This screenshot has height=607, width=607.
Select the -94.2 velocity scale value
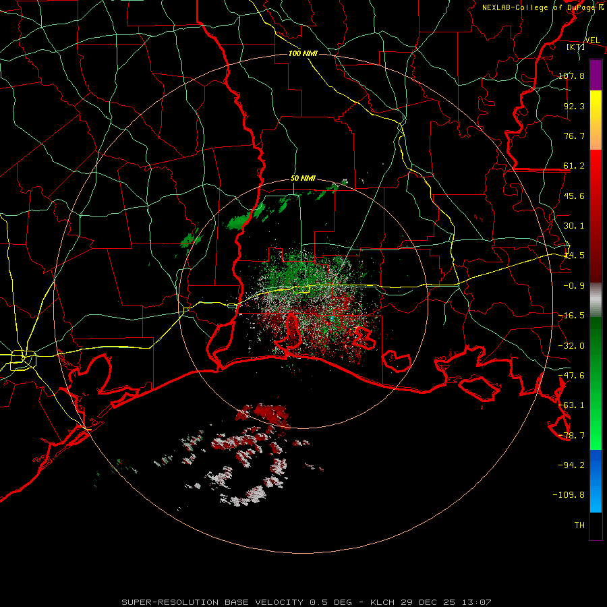click(x=571, y=465)
